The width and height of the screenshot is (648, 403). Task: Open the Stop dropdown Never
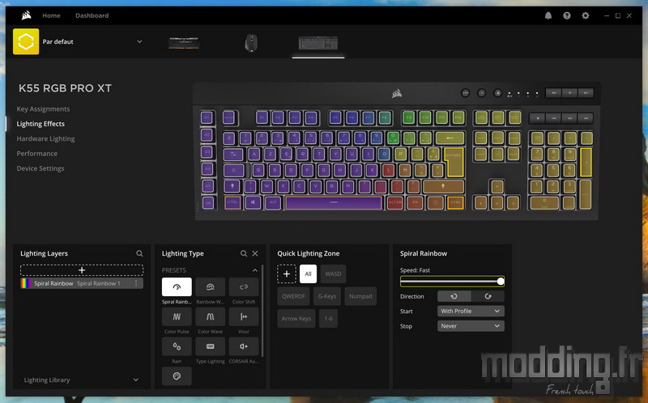[x=471, y=326]
